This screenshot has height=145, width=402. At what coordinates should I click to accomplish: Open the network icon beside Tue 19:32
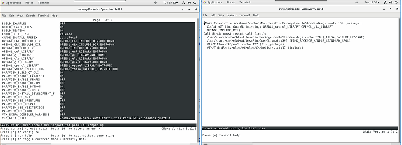(x=184, y=3)
